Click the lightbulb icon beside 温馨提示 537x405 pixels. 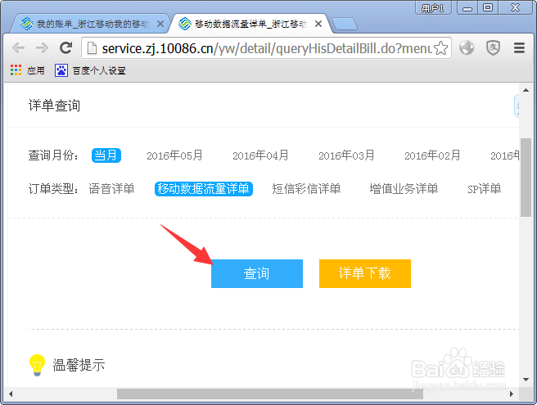click(x=38, y=365)
